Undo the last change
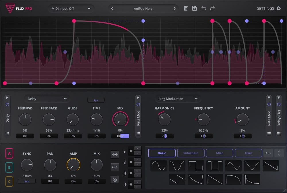 (204, 8)
